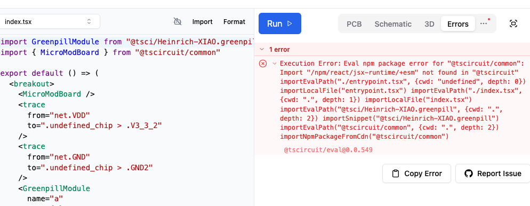Viewport: 530px width, 206px height.
Task: Click the crossed-out icon left of Import
Action: tap(178, 22)
